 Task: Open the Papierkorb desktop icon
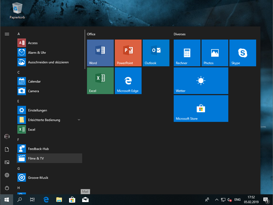17,10
